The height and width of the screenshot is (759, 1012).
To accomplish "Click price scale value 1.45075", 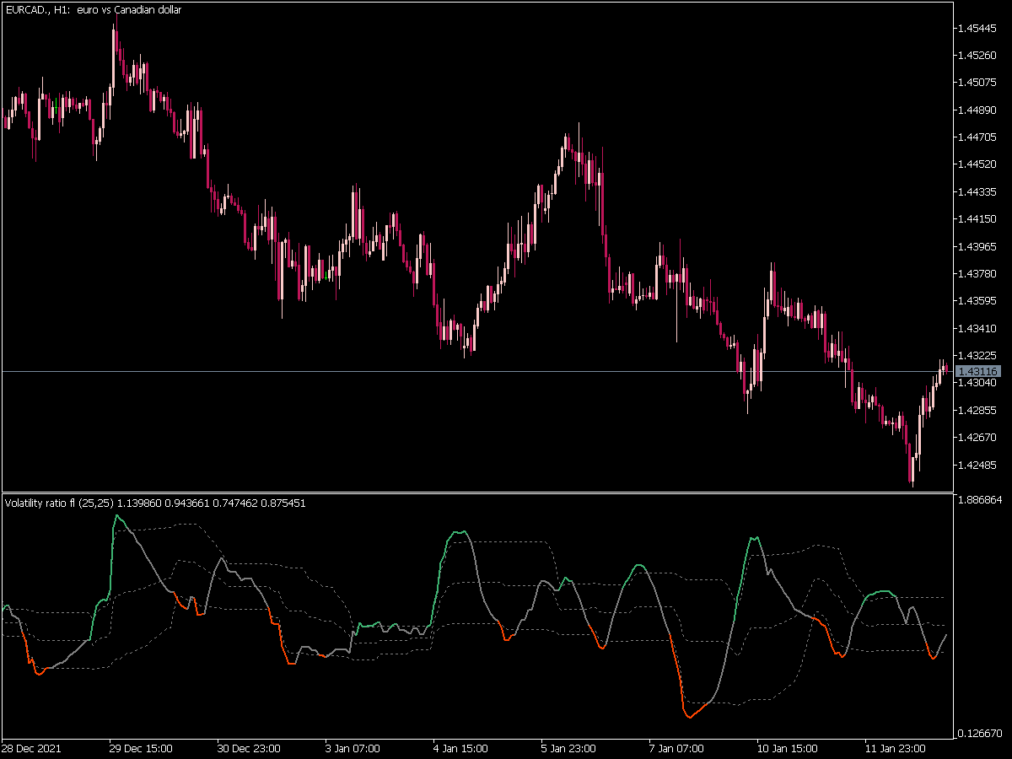I will tap(979, 83).
